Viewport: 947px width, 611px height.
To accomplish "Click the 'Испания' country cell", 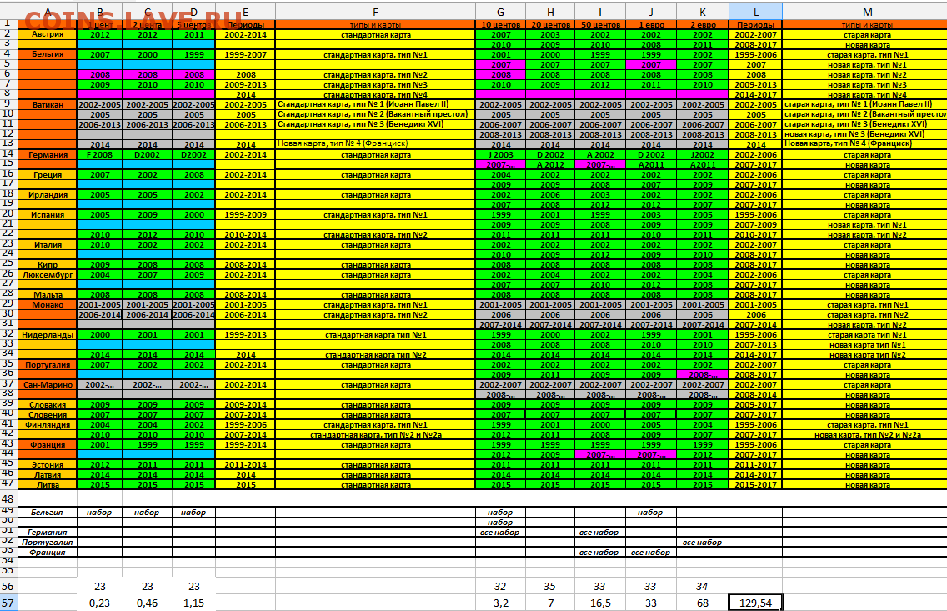I will (48, 215).
